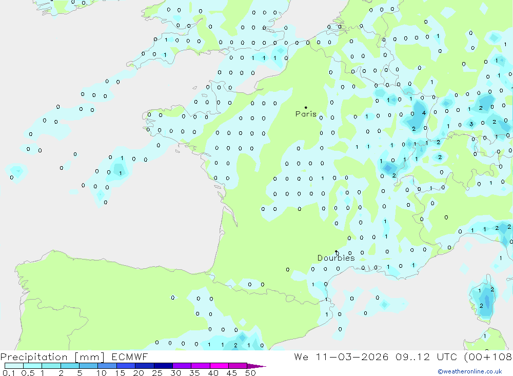Viewport: 513px width, 376px height.
Task: Click the '(00+108' forecast offset text
Action: pyautogui.click(x=488, y=357)
